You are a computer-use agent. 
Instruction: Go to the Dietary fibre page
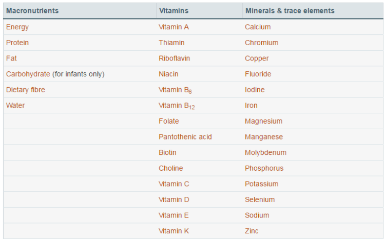[25, 90]
